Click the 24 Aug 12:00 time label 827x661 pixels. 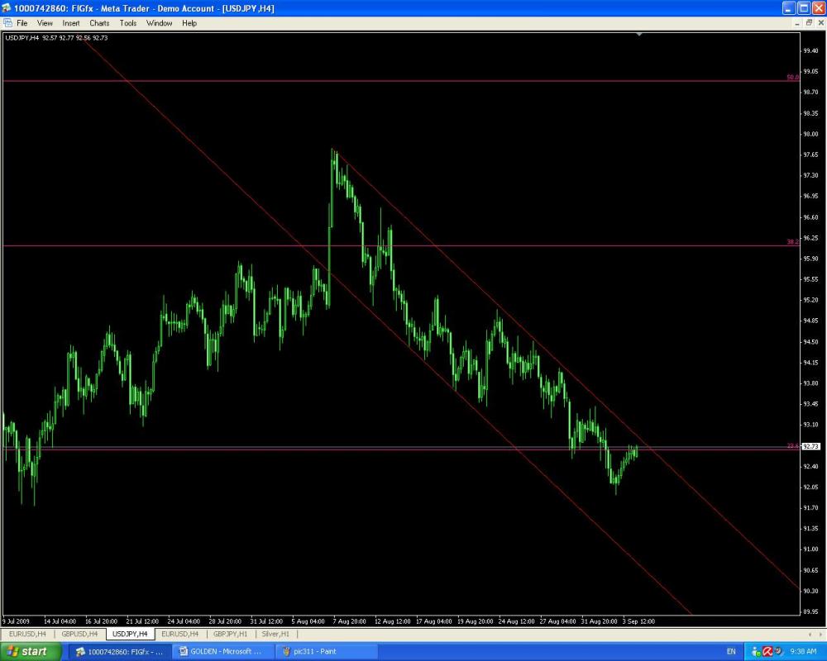pyautogui.click(x=516, y=621)
